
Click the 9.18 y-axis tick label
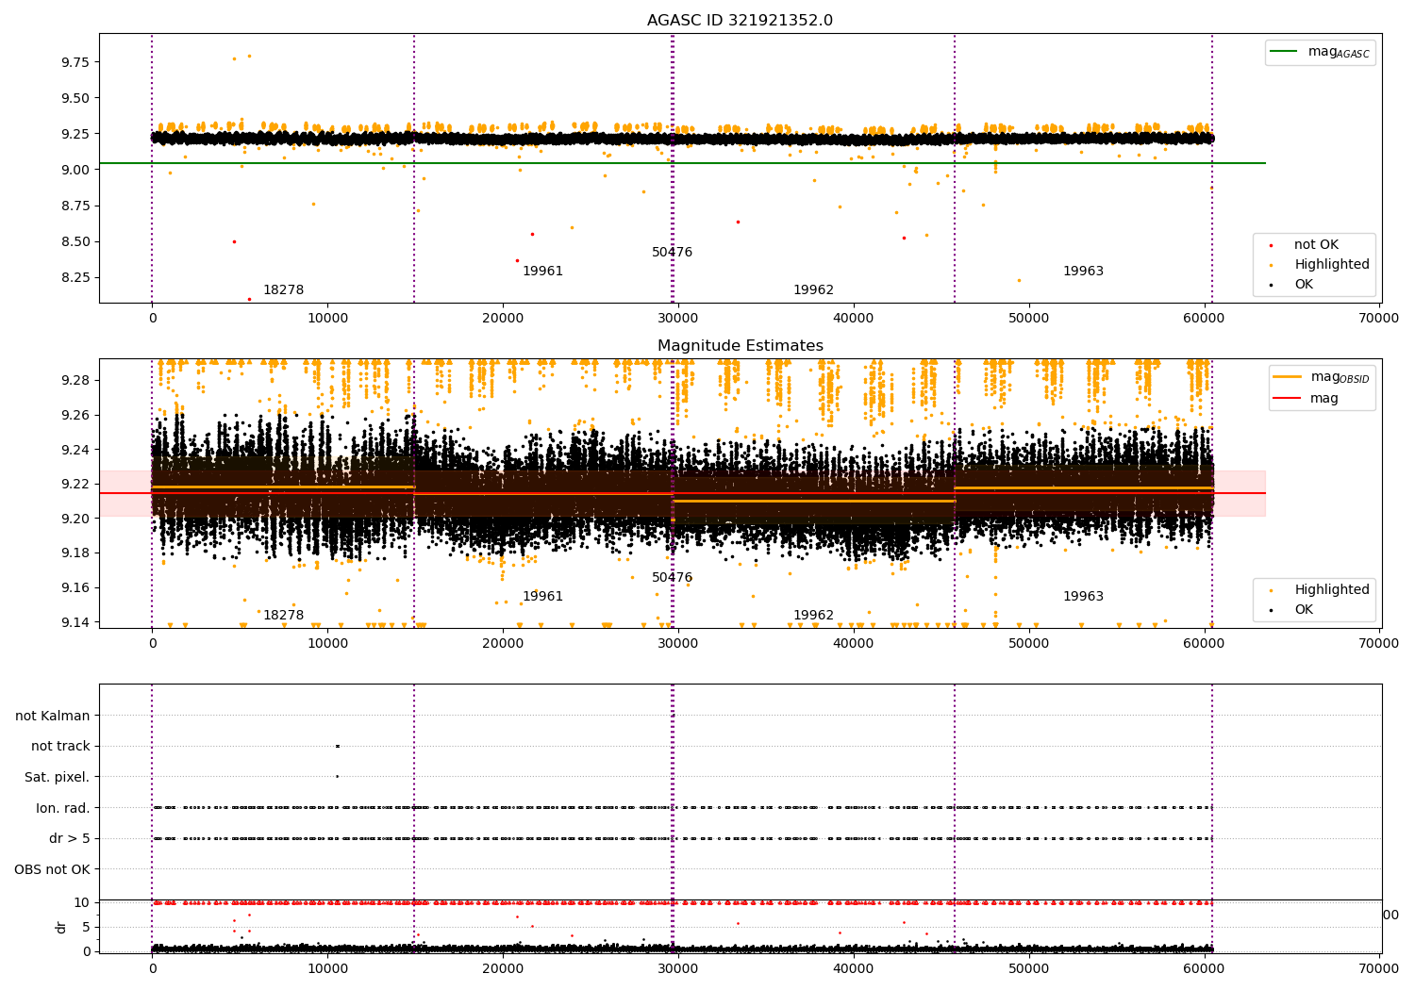[x=75, y=553]
